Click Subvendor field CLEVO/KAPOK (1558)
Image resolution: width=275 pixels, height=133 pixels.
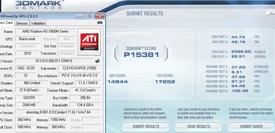(x=79, y=68)
